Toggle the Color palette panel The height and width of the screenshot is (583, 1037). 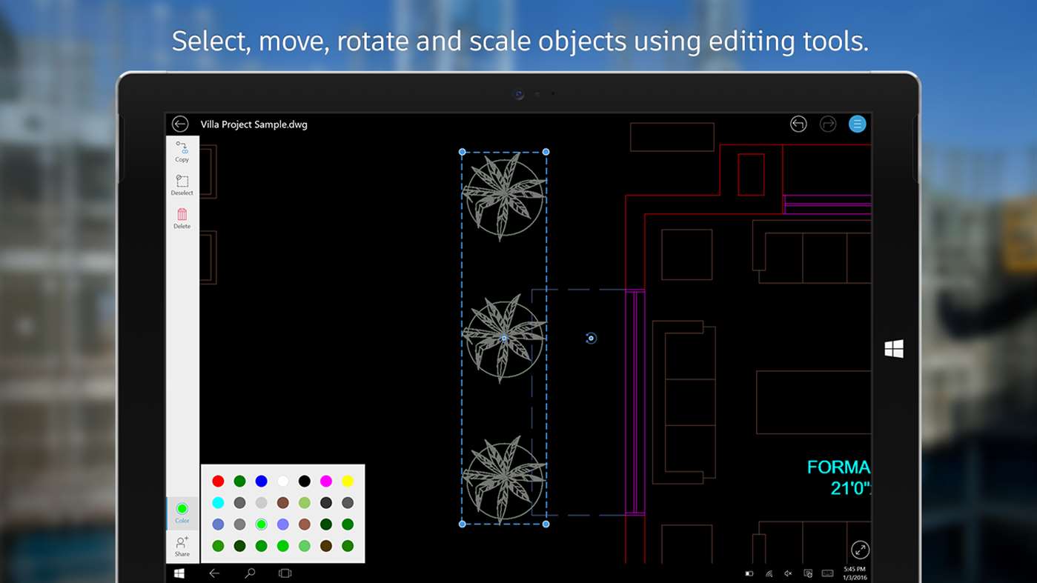(x=182, y=512)
